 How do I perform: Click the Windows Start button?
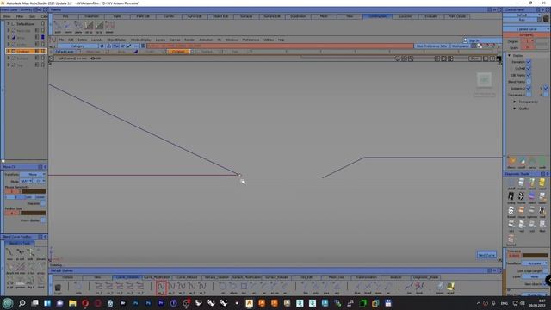click(8, 303)
